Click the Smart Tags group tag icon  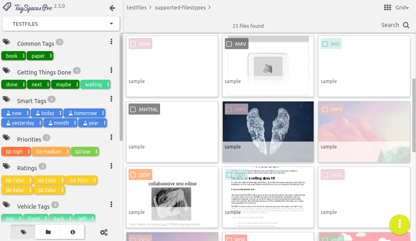tap(7, 99)
